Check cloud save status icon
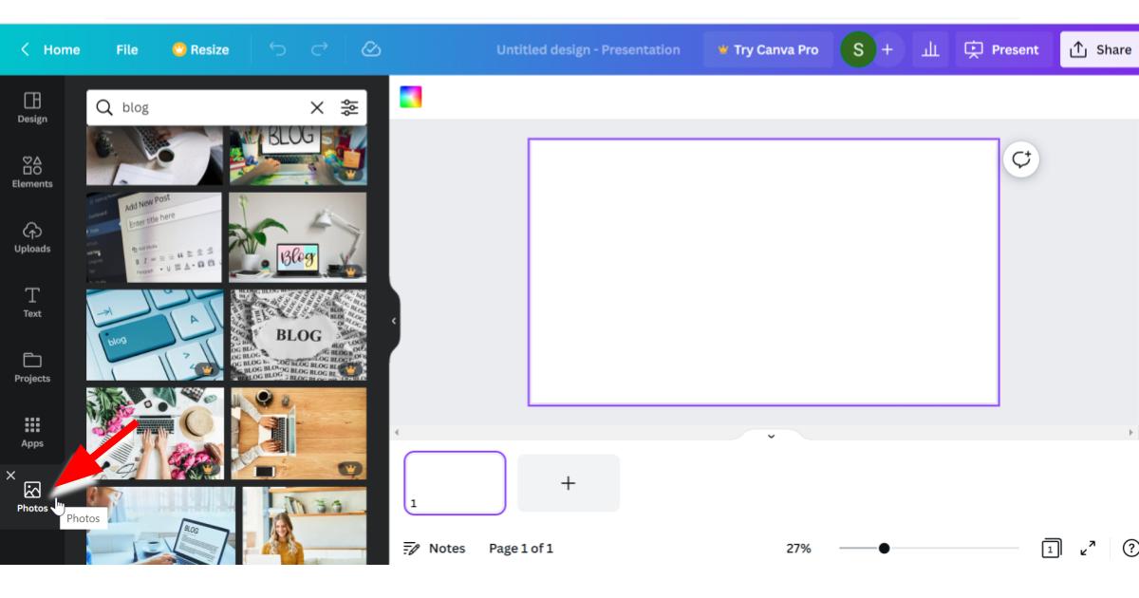Image resolution: width=1139 pixels, height=598 pixels. coord(371,49)
